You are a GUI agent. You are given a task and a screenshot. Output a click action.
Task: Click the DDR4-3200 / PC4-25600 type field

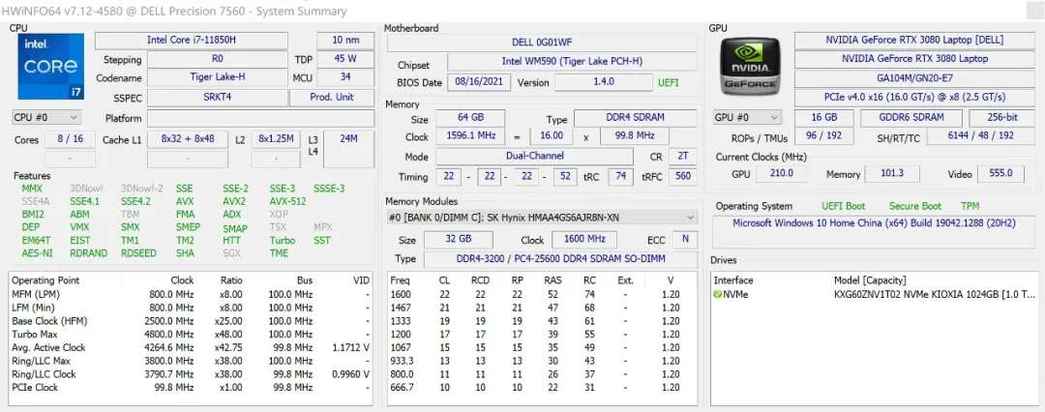pos(560,258)
